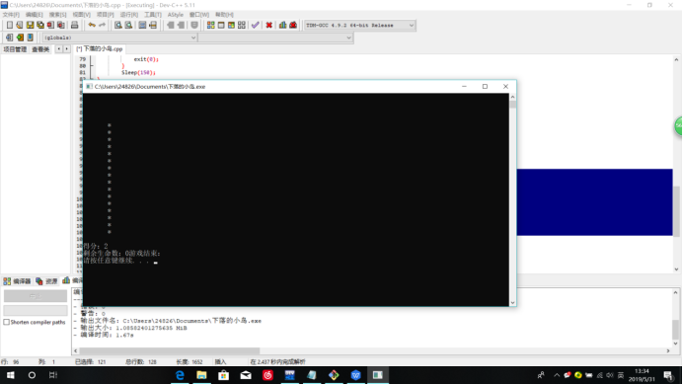This screenshot has width=683, height=384.
Task: Click the Replace toolbar icon
Action: click(128, 26)
